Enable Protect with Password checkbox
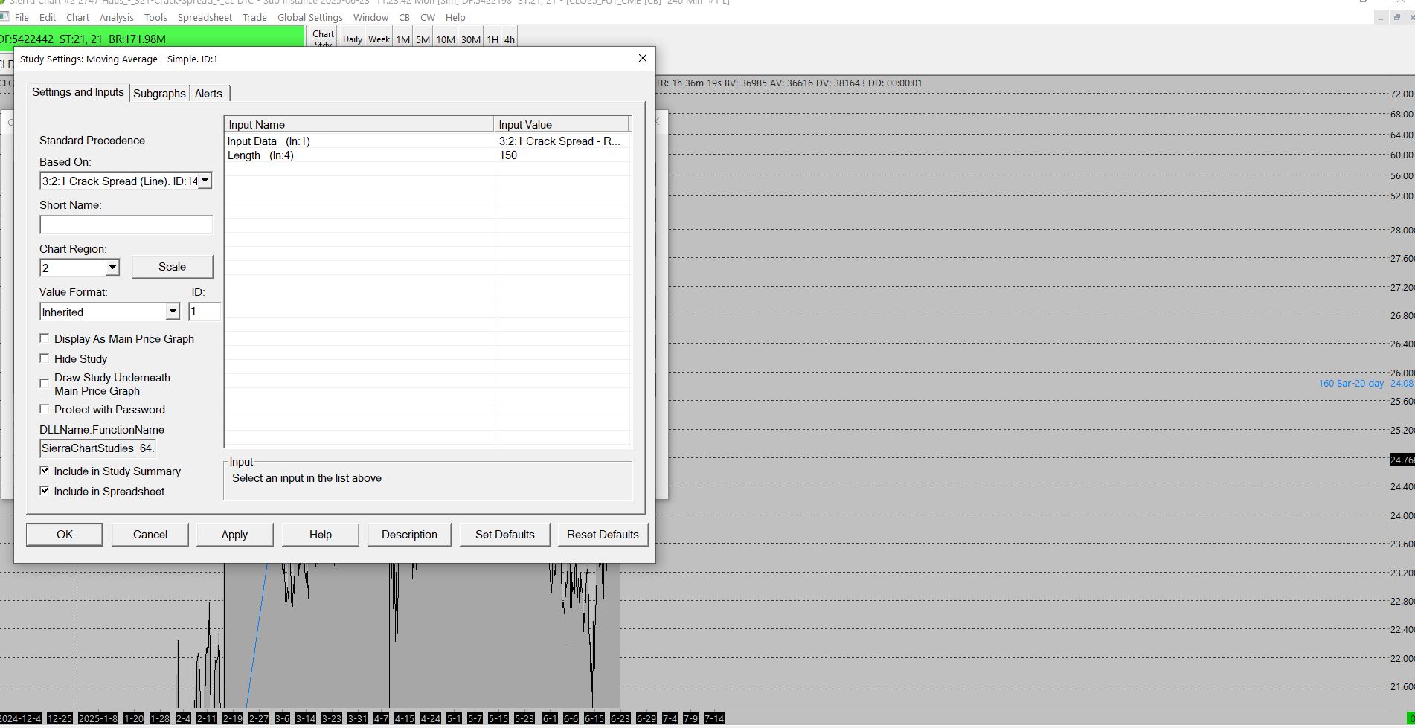 45,409
